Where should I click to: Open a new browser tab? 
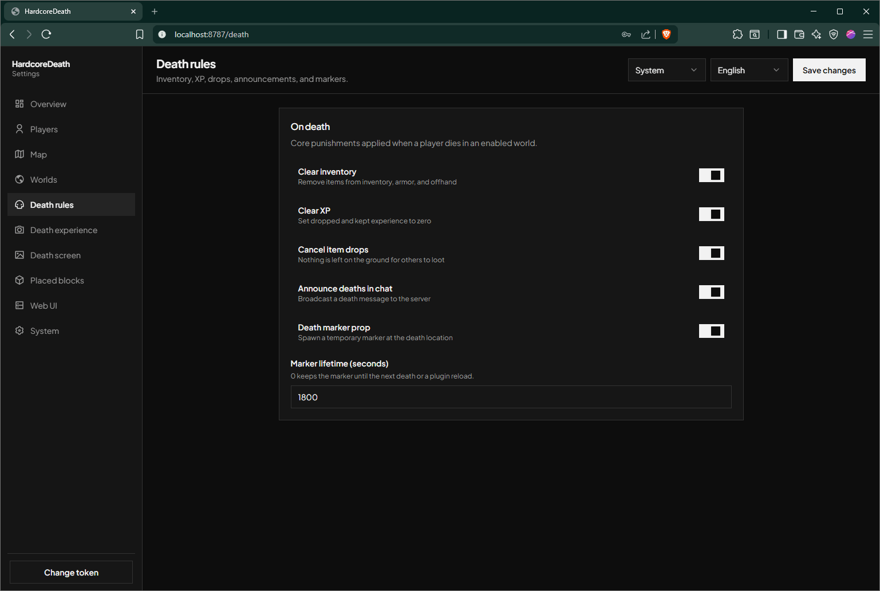(x=155, y=11)
